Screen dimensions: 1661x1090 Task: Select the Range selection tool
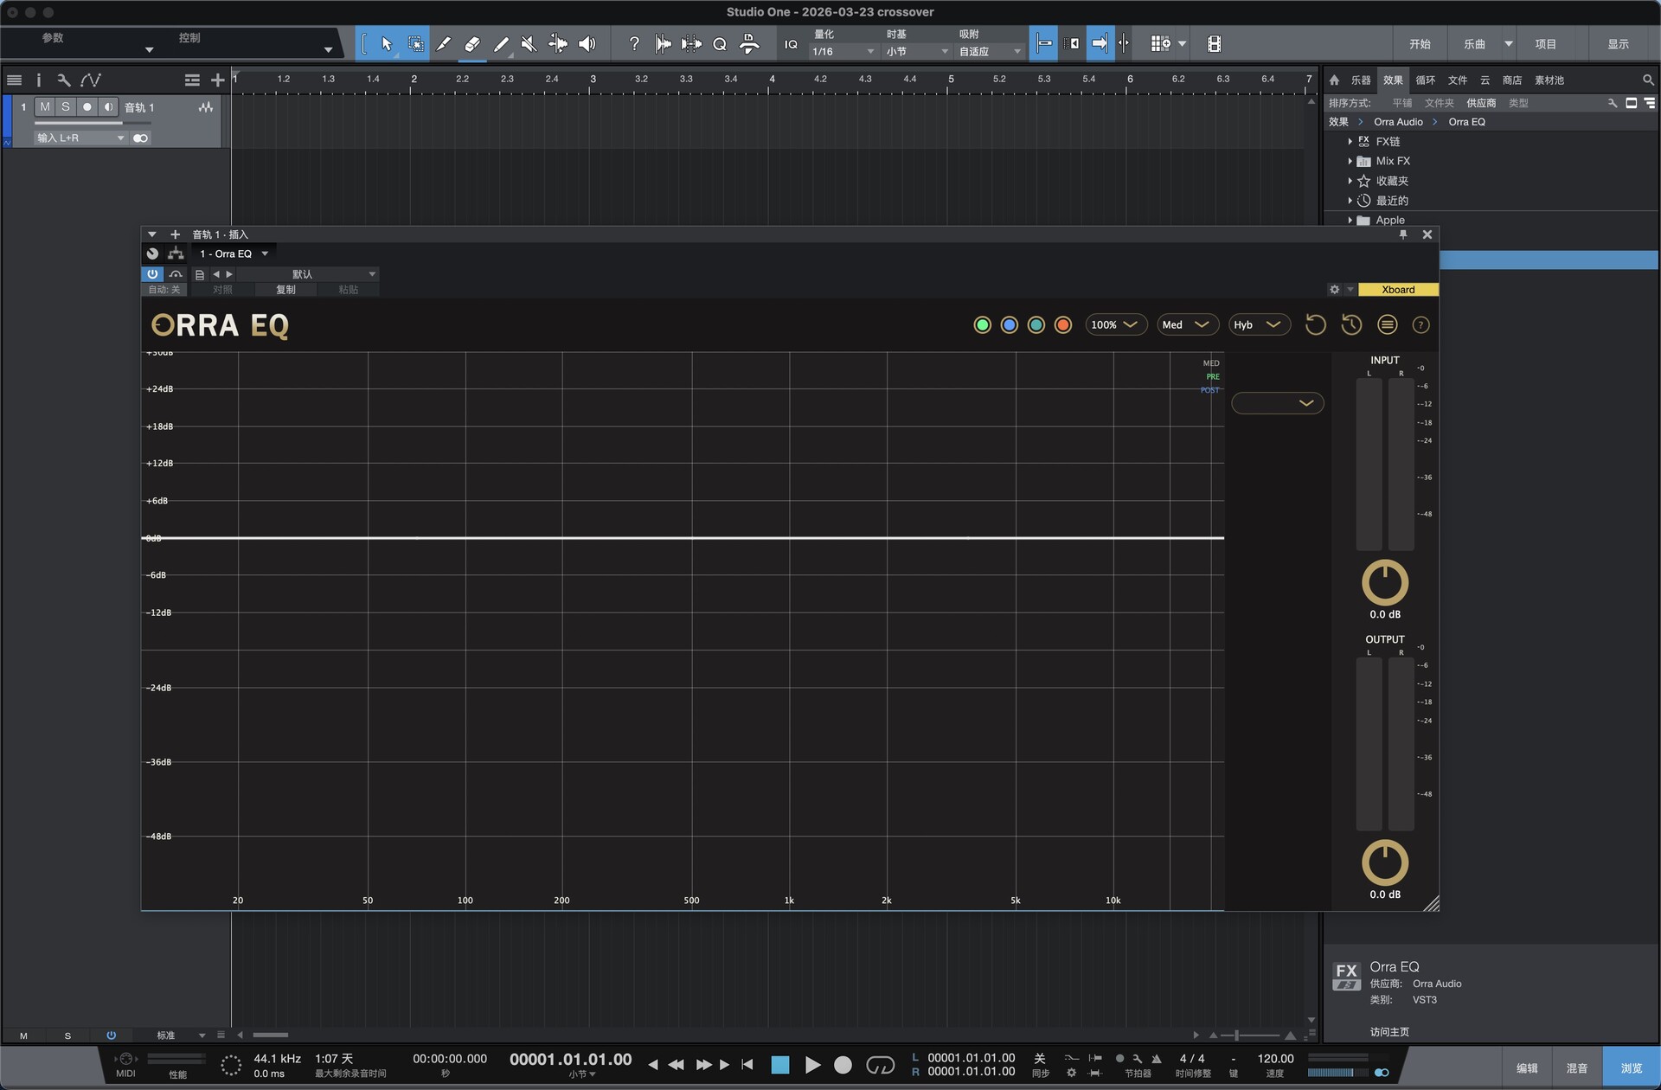click(416, 44)
